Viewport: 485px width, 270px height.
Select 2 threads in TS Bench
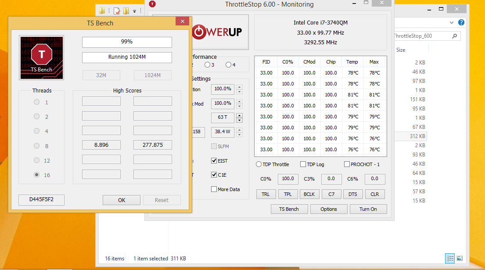[x=37, y=117]
